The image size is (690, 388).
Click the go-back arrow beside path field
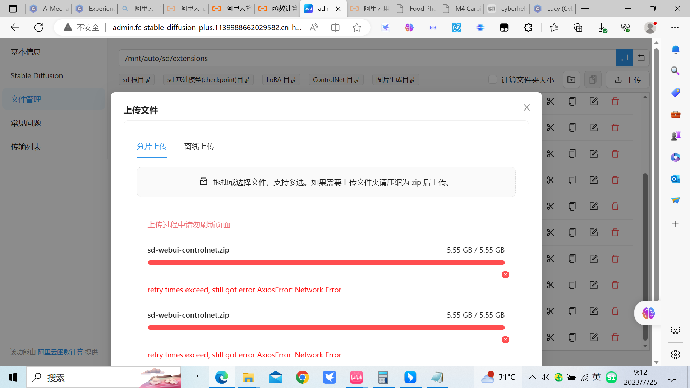coord(641,58)
